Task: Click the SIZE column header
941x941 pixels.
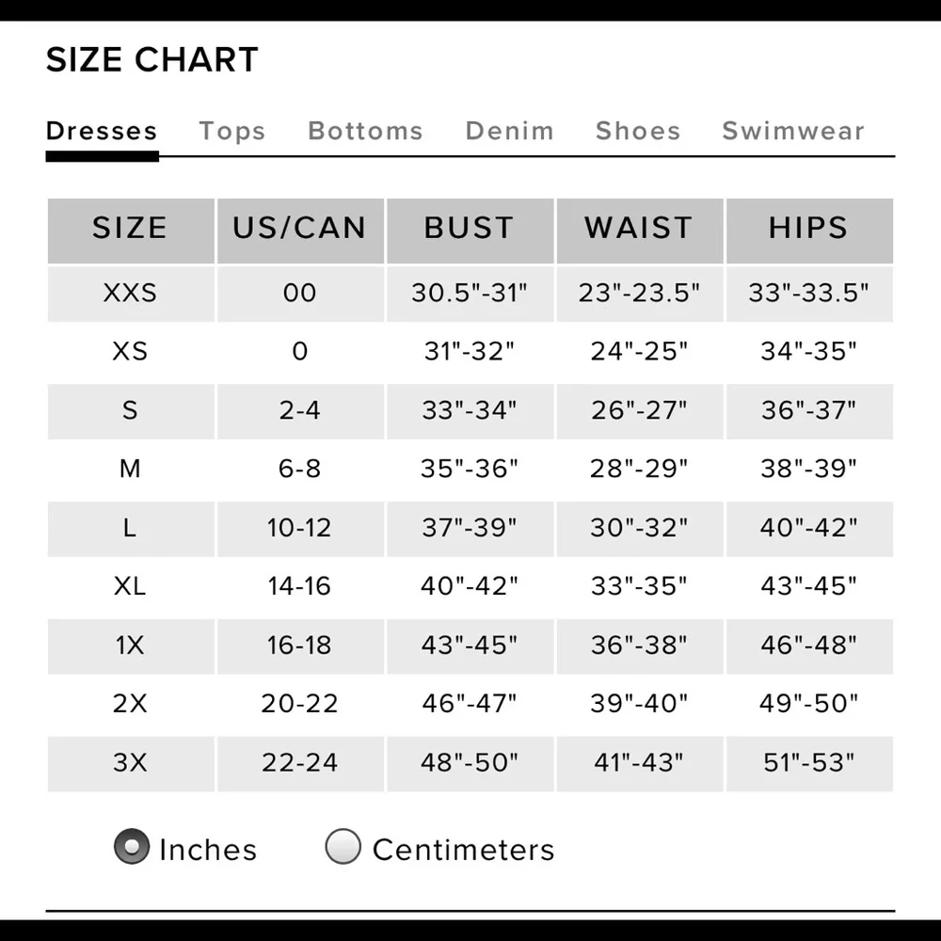Action: pyautogui.click(x=130, y=229)
